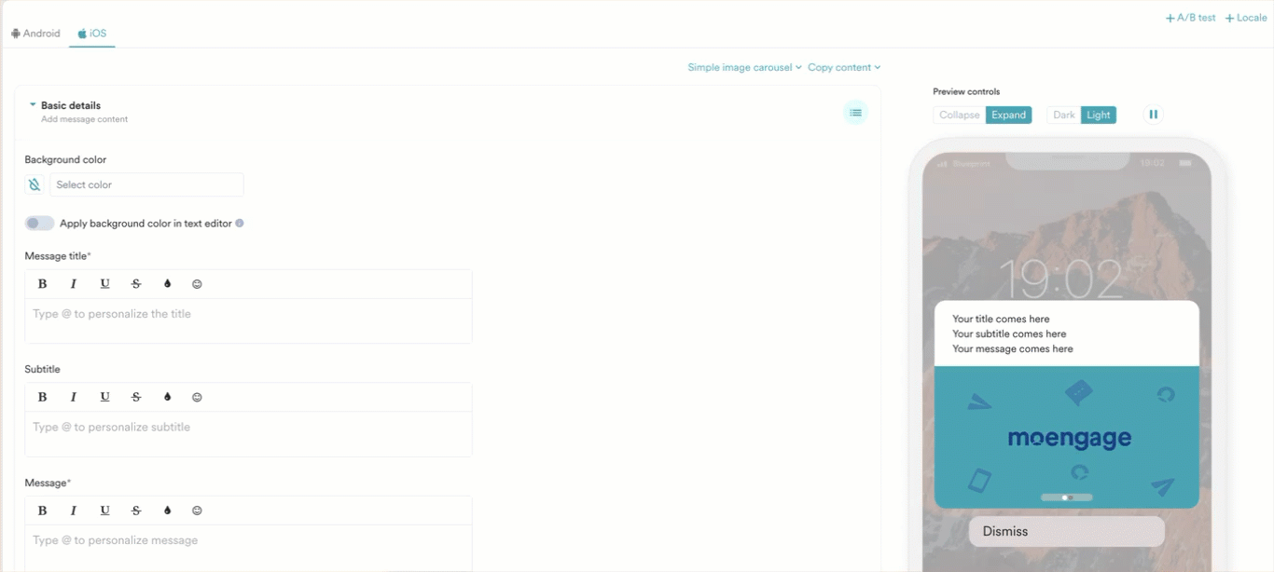This screenshot has width=1274, height=572.
Task: Switch to the Android tab
Action: tap(35, 34)
